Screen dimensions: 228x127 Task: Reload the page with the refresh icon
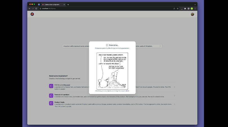[x=36, y=9]
